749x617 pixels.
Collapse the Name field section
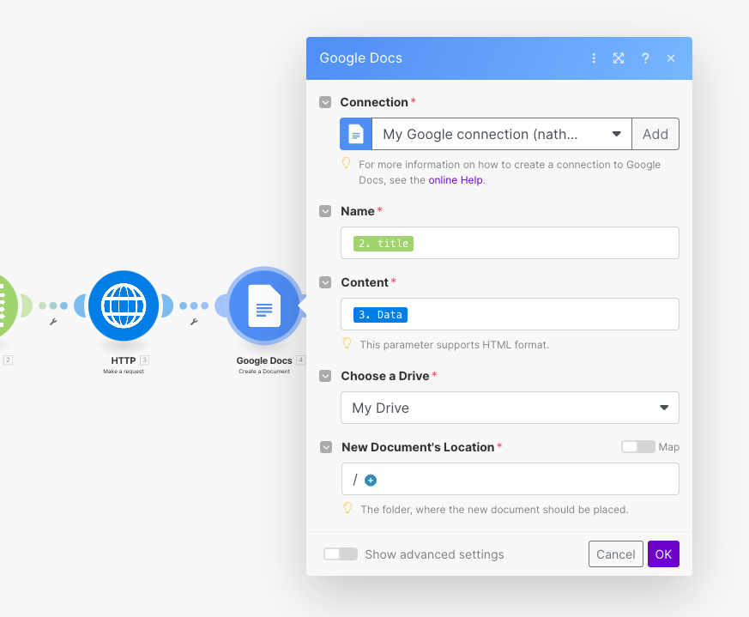[x=325, y=211]
